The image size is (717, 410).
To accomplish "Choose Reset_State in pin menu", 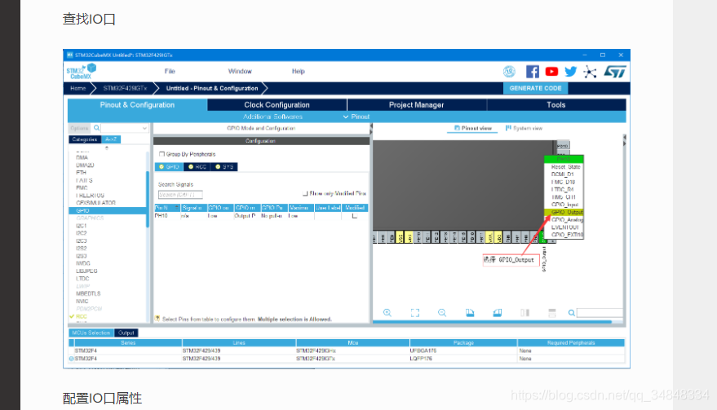I will (564, 167).
